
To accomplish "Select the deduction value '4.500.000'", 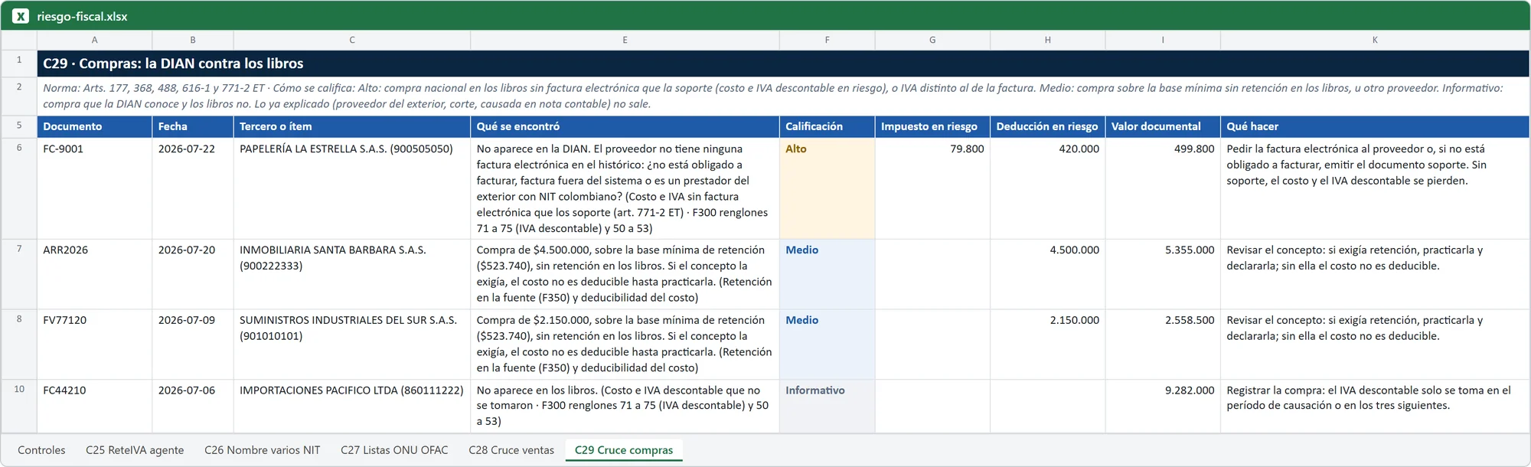I will [x=1047, y=274].
